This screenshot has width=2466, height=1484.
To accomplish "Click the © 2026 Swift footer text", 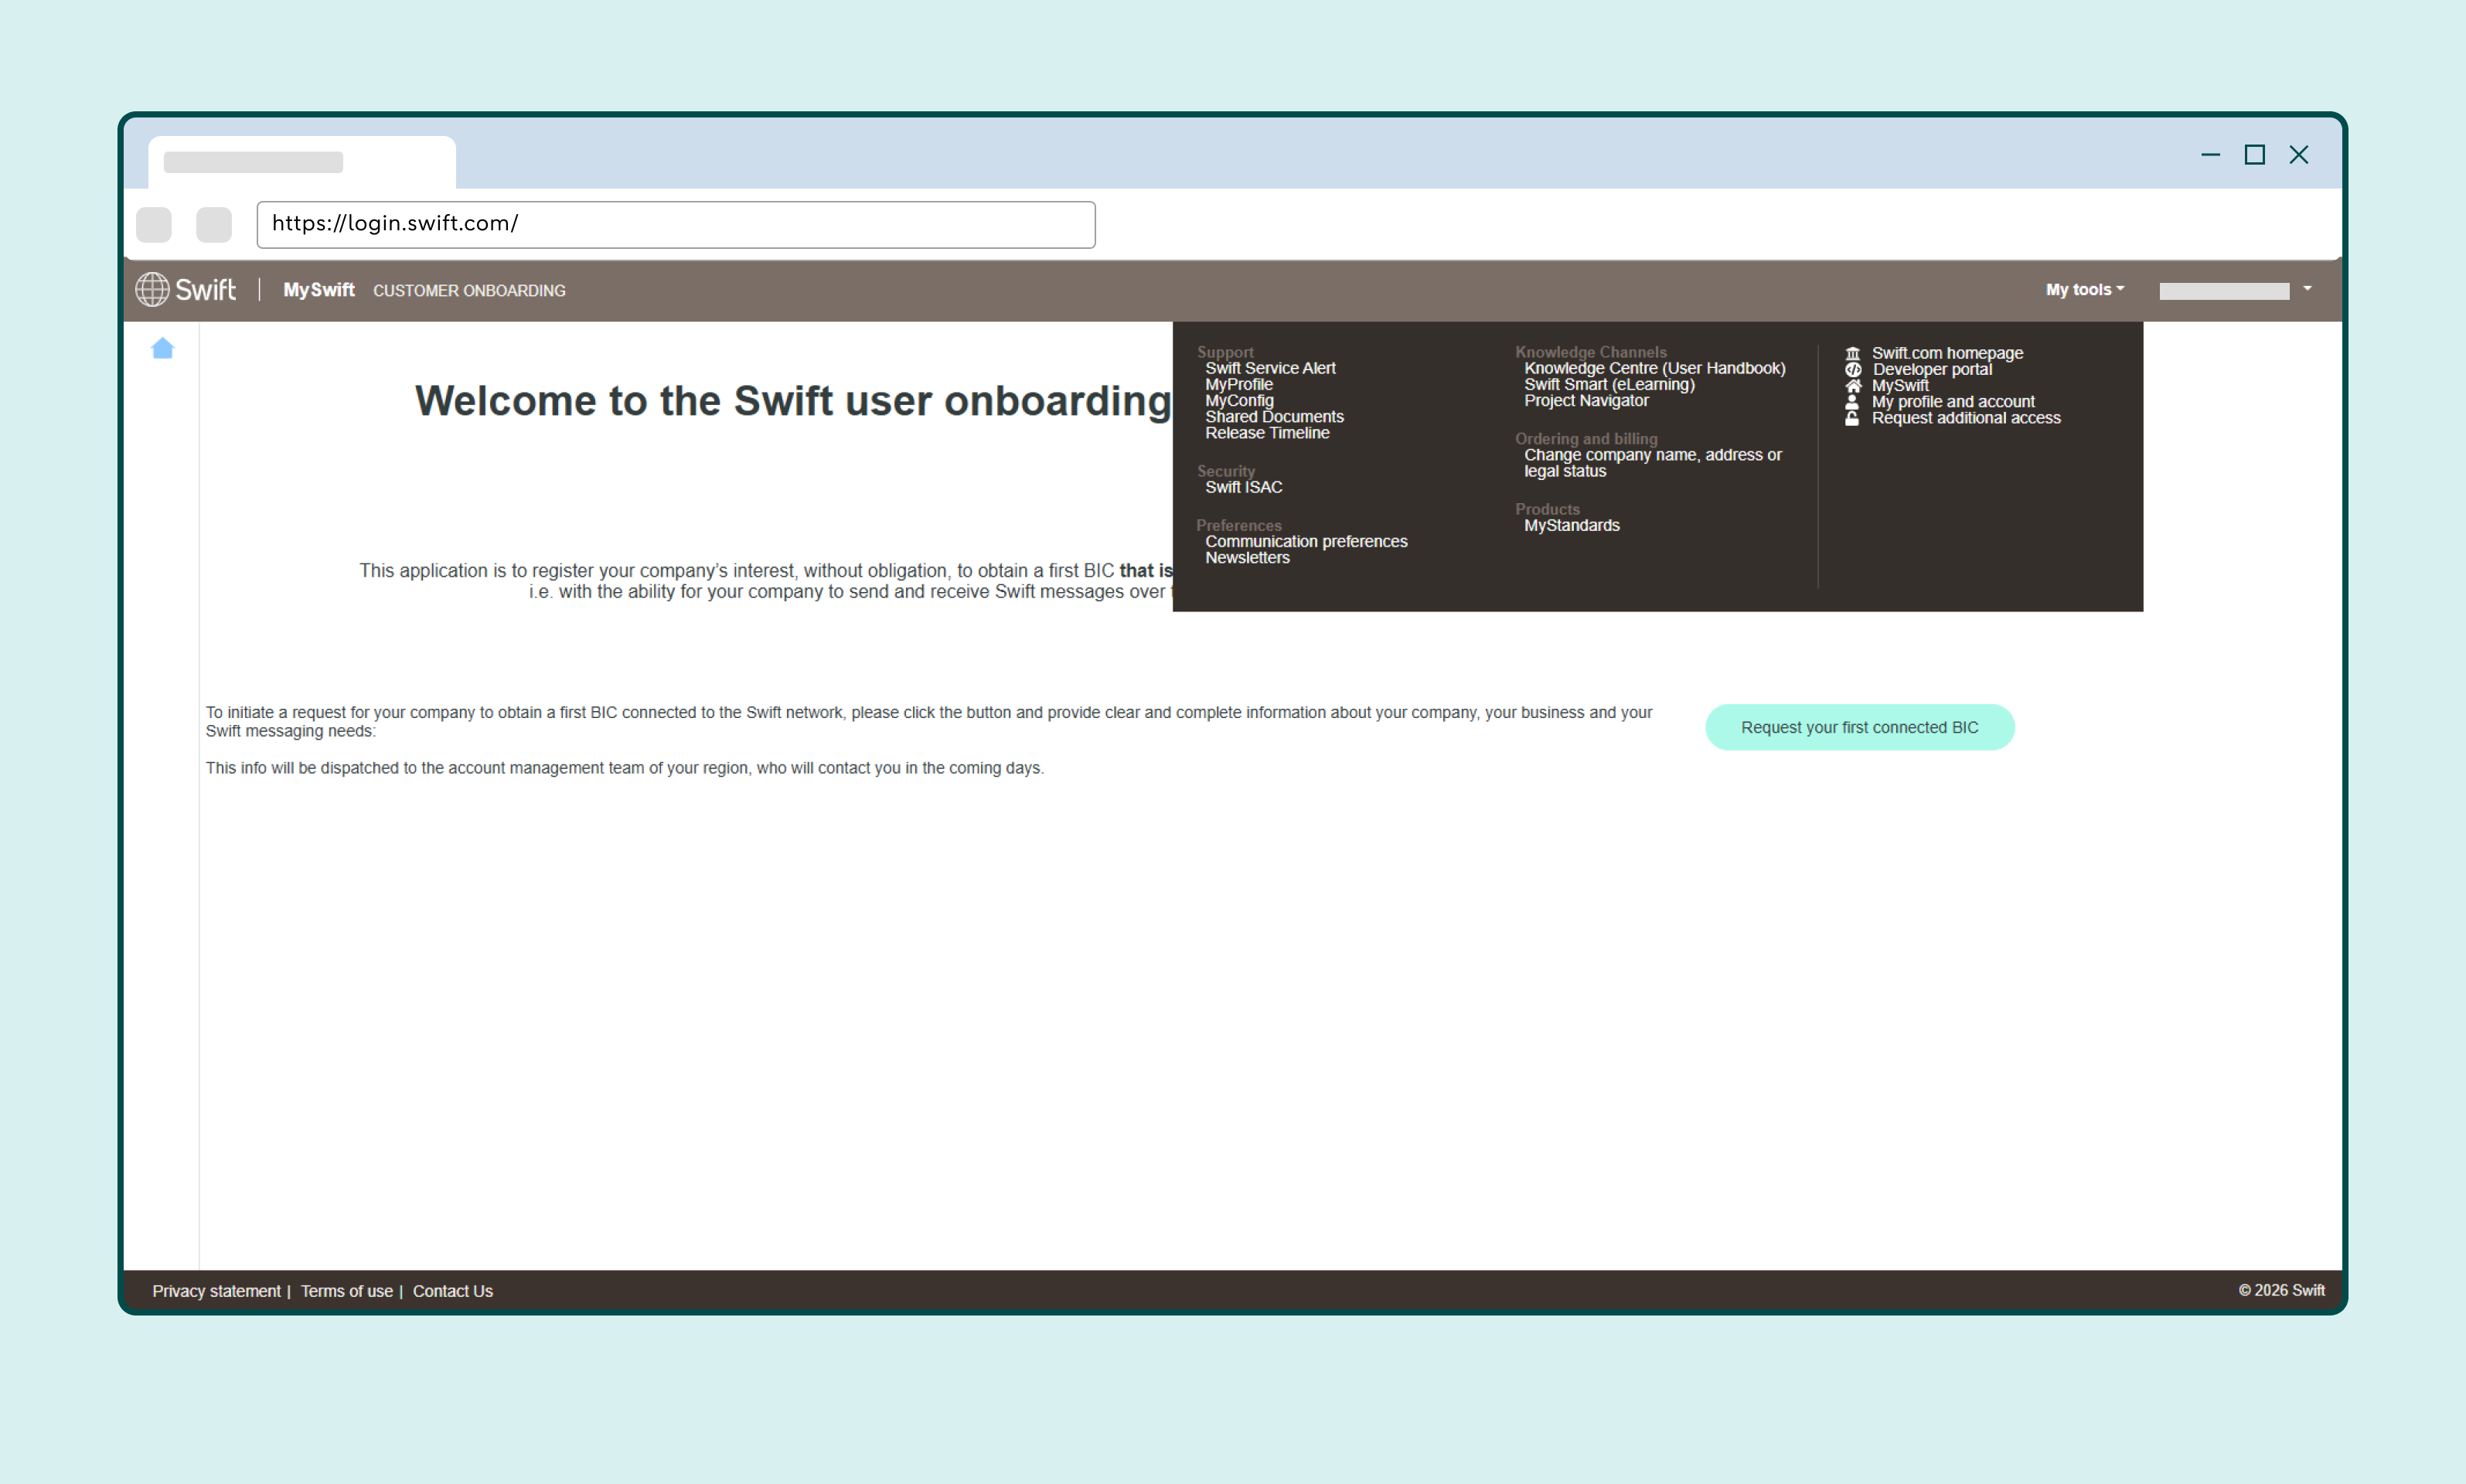I will pos(2281,1290).
